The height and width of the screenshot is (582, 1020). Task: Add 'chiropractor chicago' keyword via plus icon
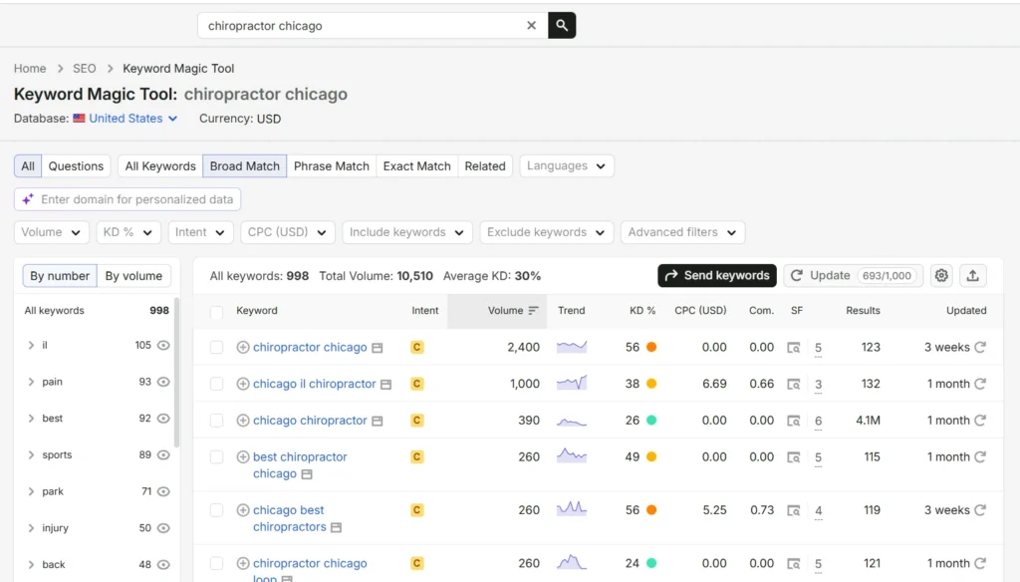(x=243, y=348)
